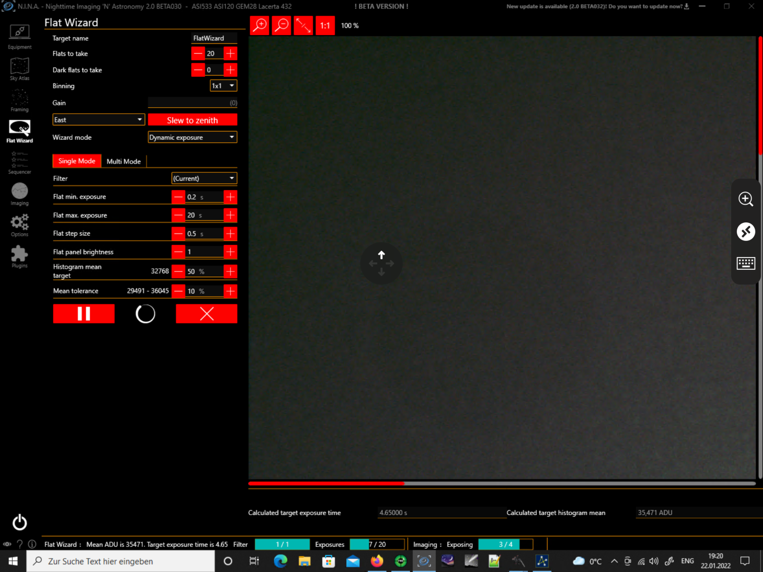
Task: Click the power icon at sidebar bottom
Action: tap(19, 522)
